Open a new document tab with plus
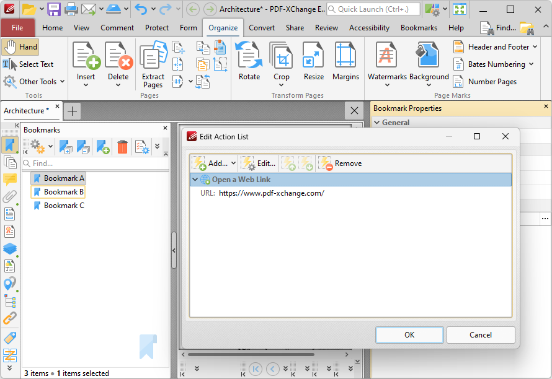 tap(72, 111)
